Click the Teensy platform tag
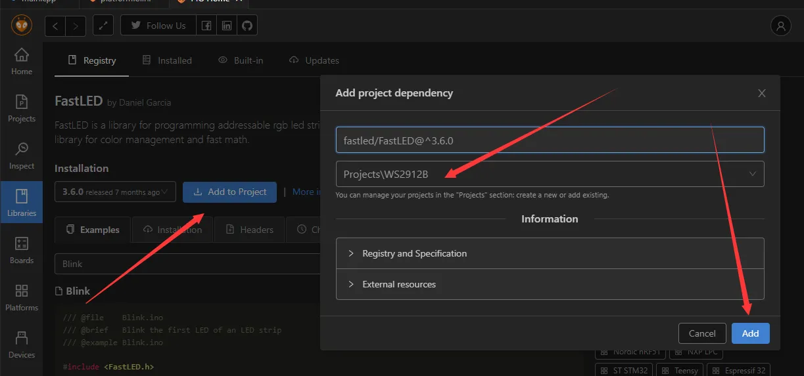This screenshot has width=804, height=376. click(x=681, y=370)
